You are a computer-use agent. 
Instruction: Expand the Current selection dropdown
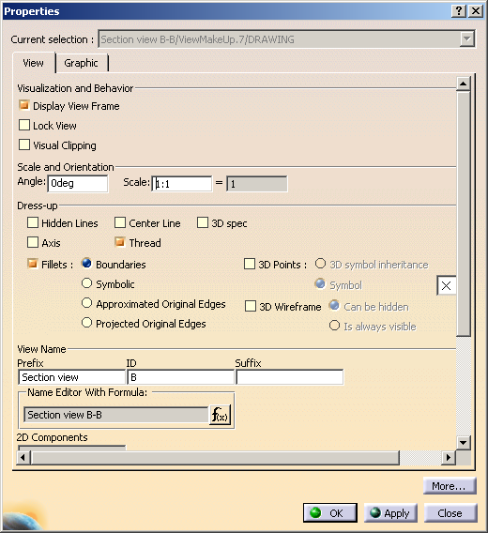click(467, 38)
